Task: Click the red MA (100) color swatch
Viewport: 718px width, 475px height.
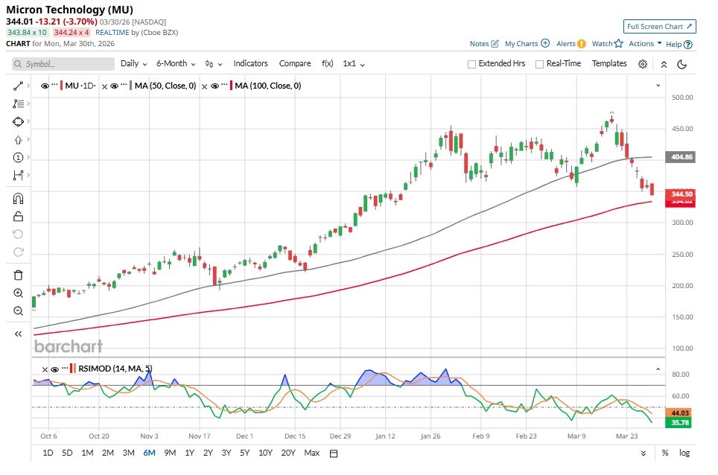Action: [x=231, y=86]
